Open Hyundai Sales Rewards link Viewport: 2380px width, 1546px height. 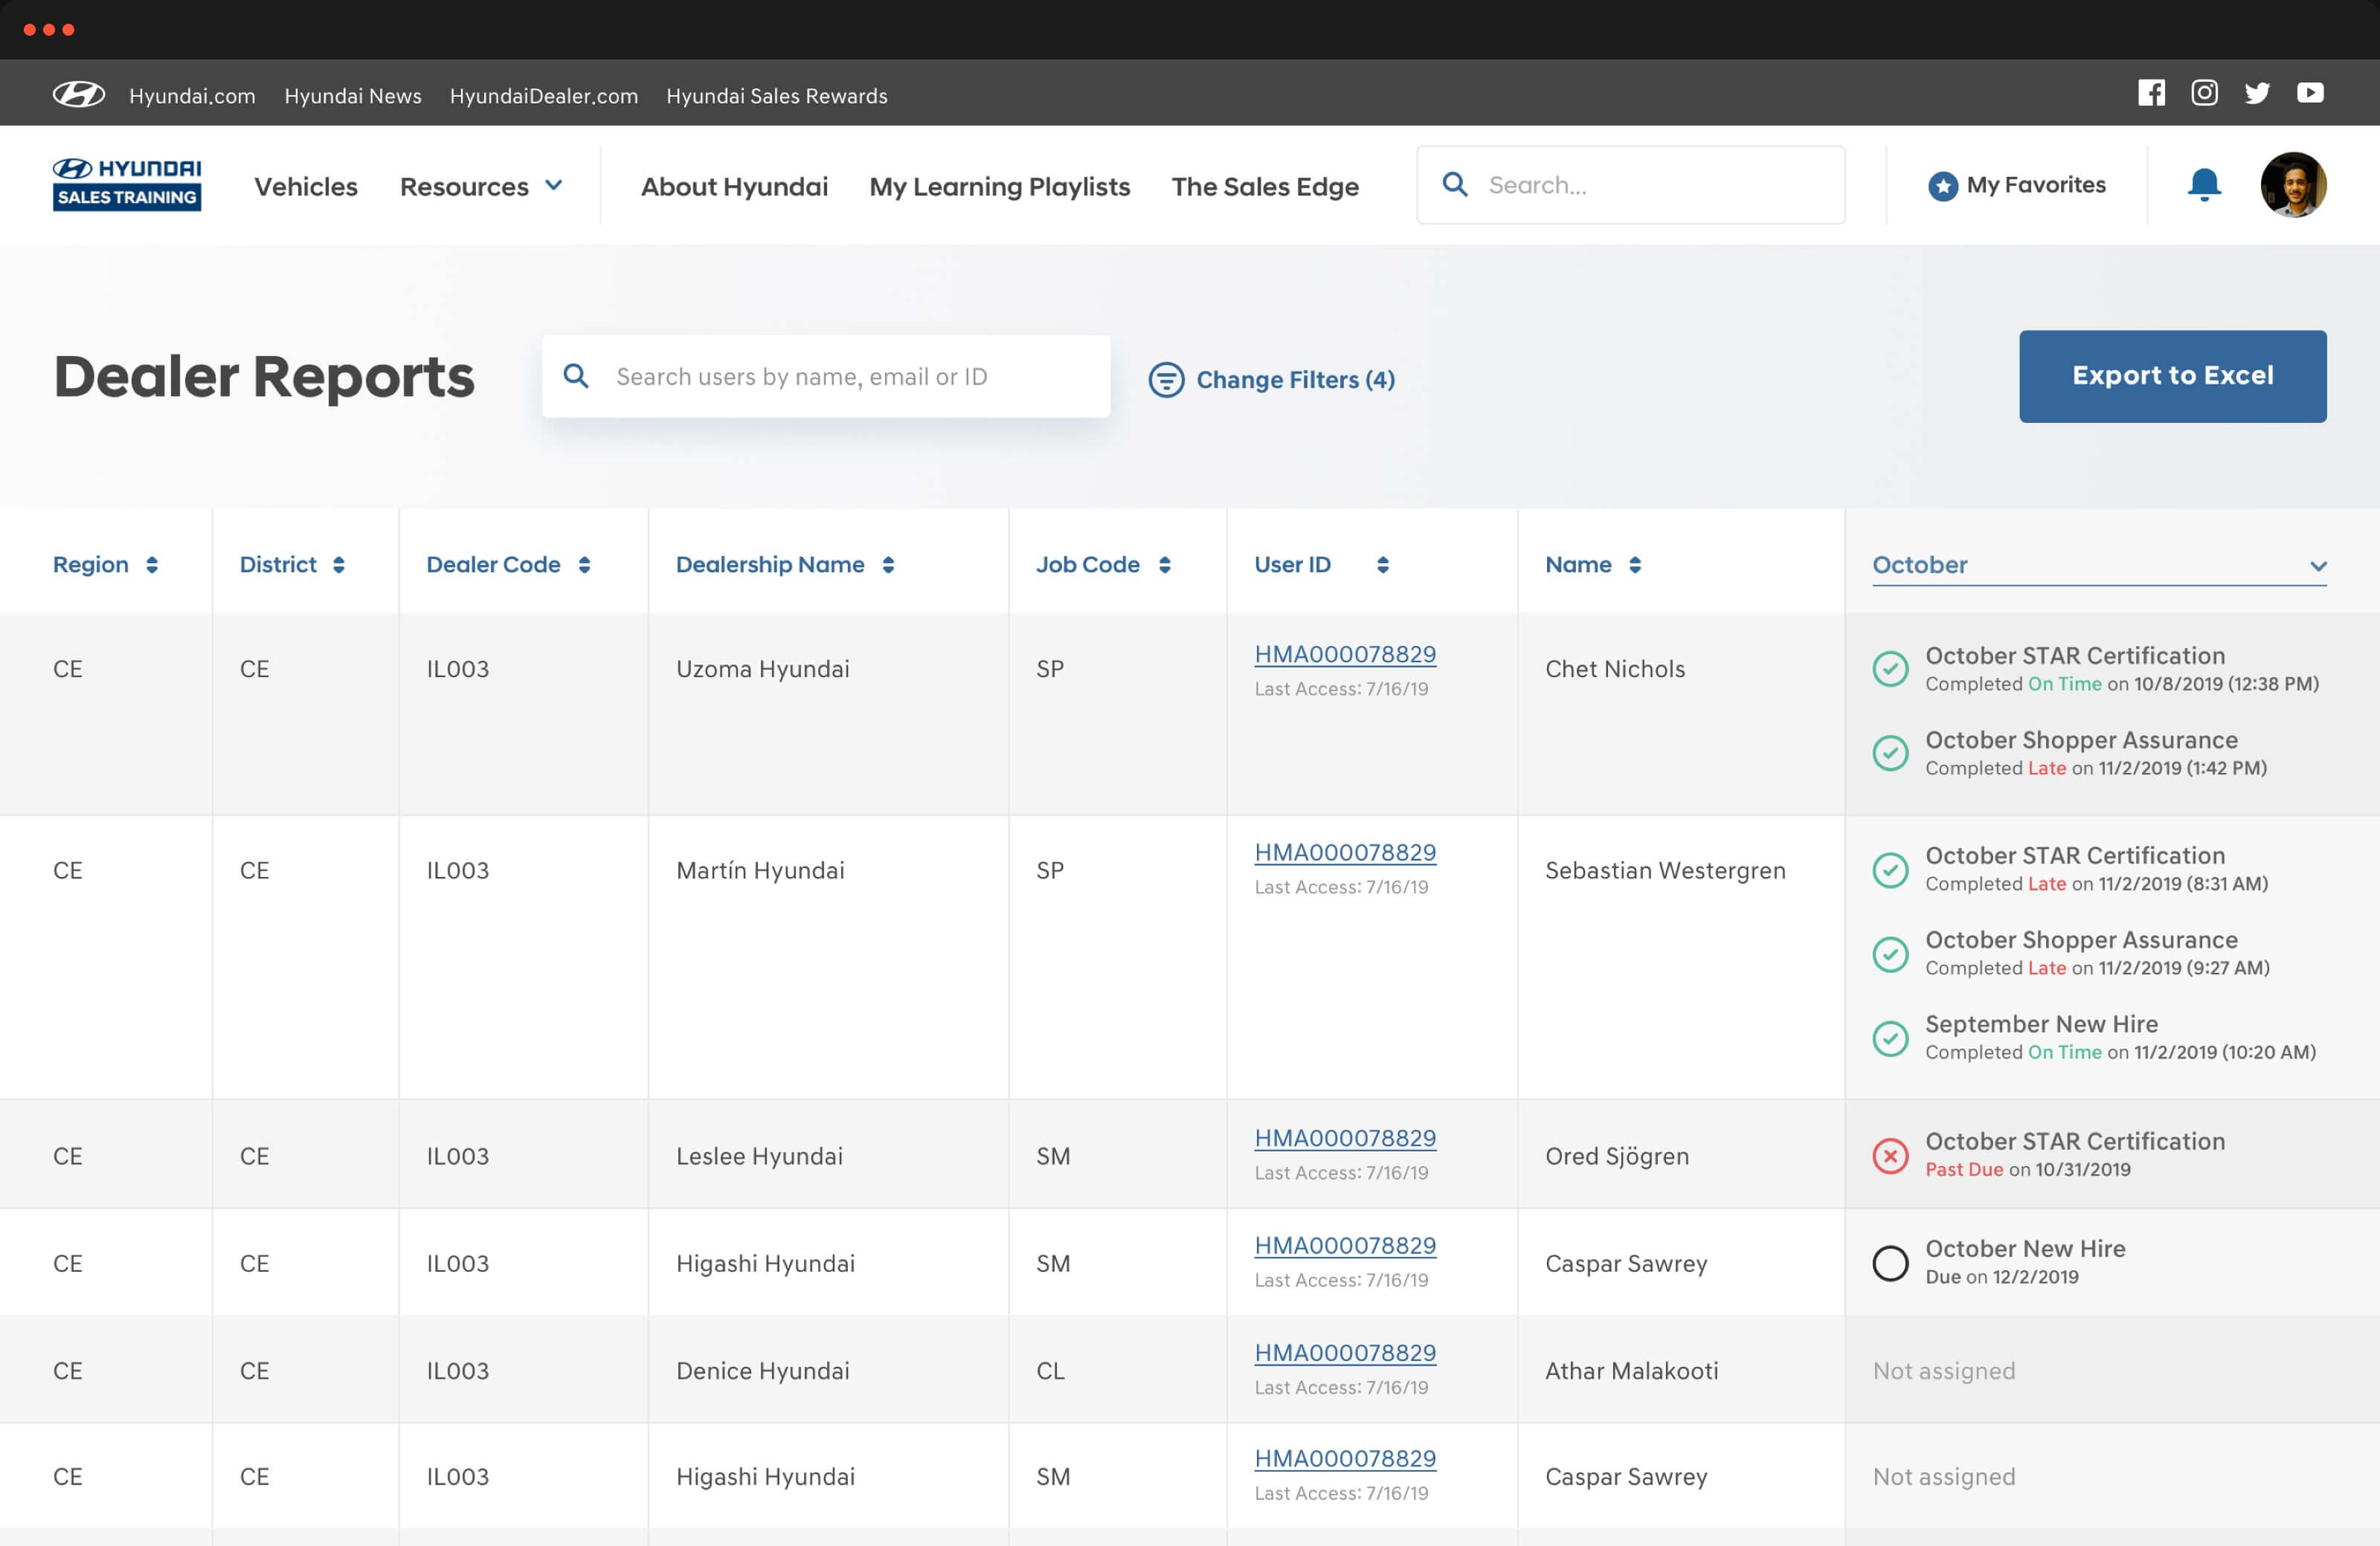777,96
